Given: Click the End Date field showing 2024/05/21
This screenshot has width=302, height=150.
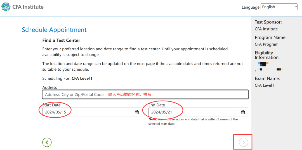Looking at the screenshot, I should pyautogui.click(x=193, y=112).
